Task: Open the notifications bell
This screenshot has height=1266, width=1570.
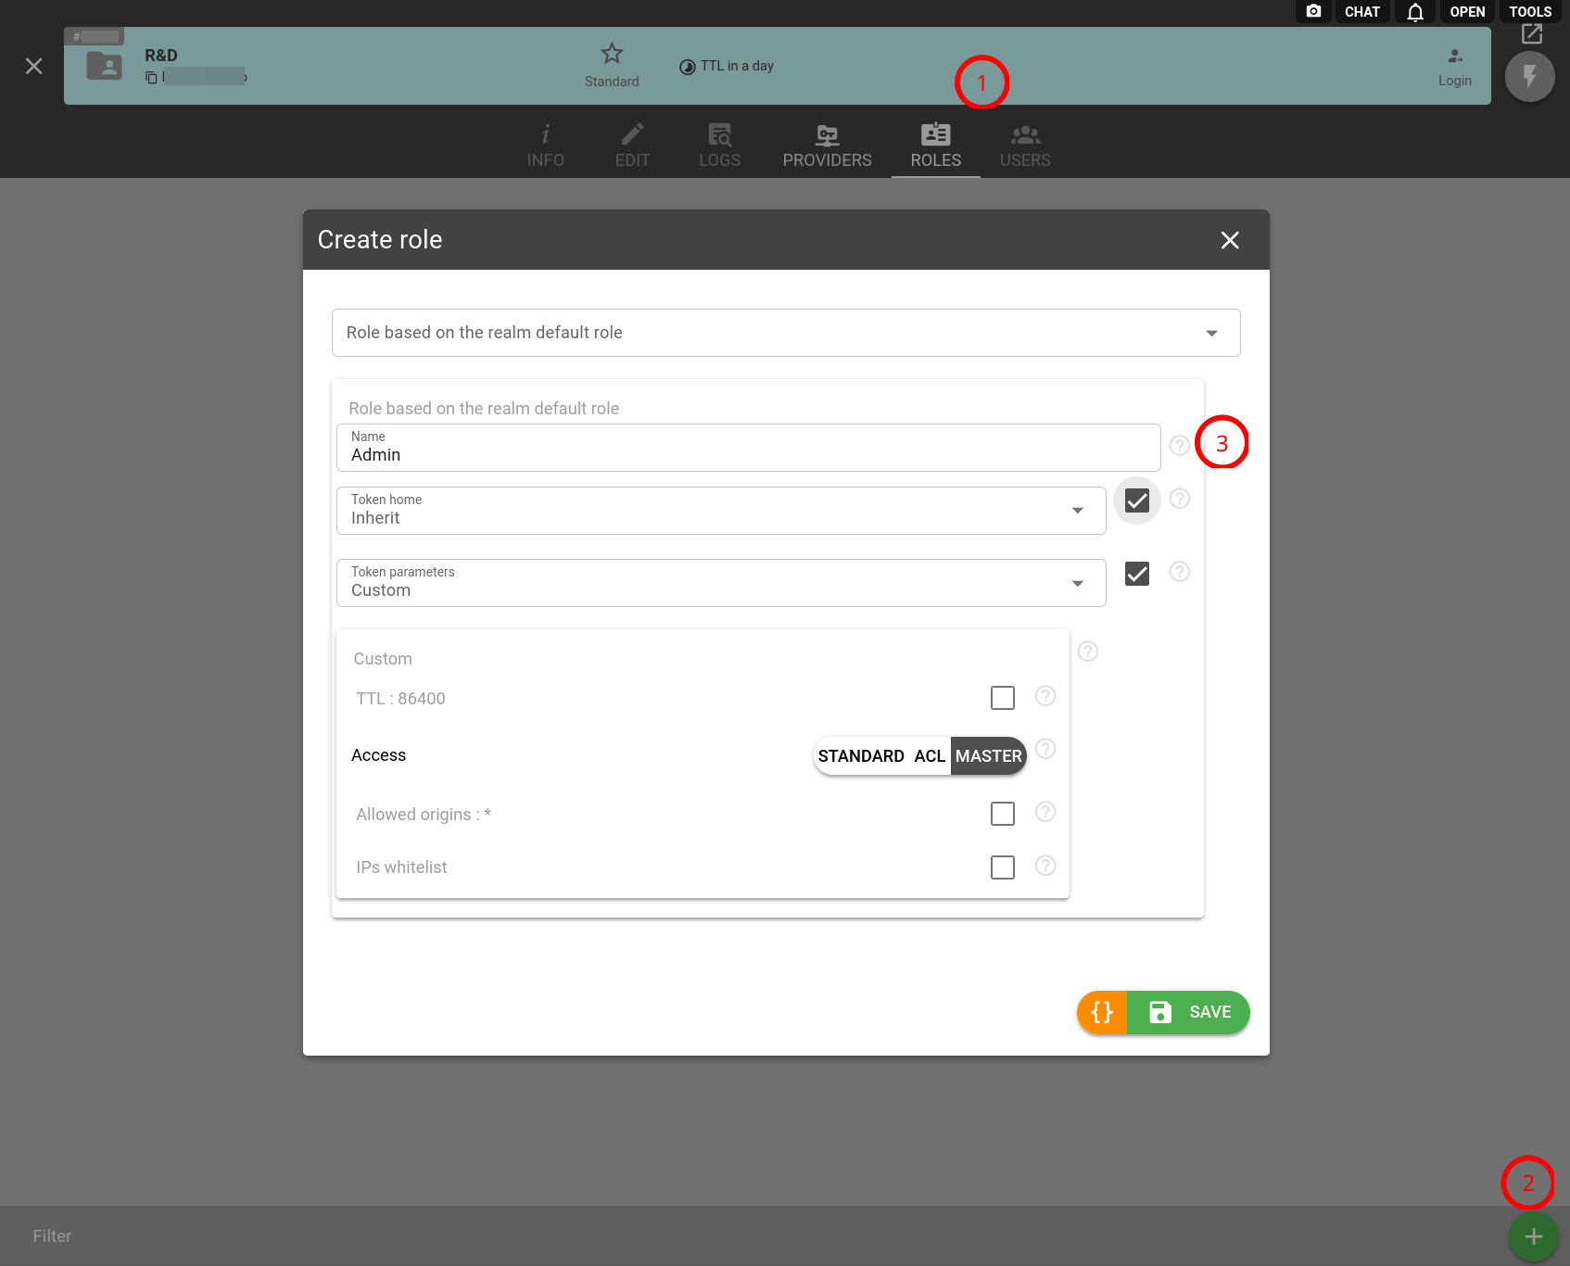Action: click(x=1414, y=12)
